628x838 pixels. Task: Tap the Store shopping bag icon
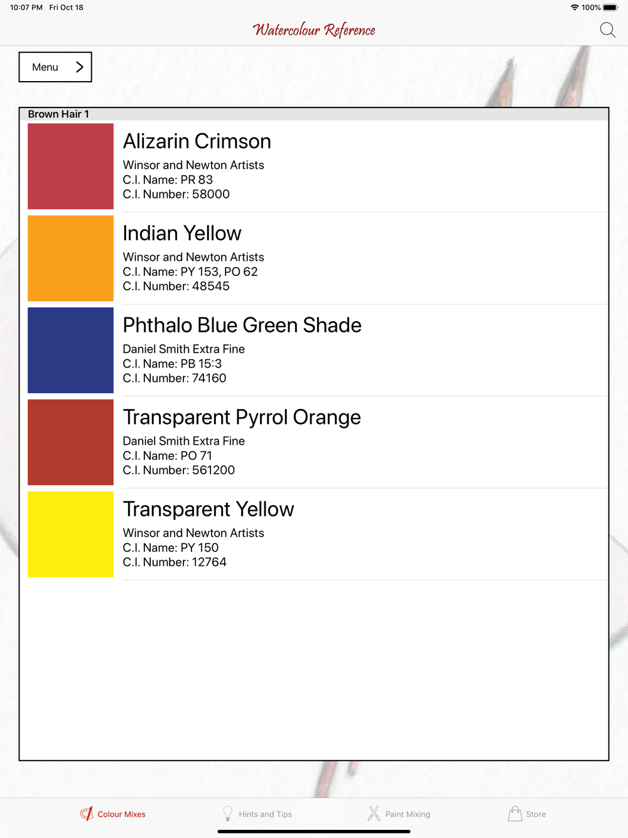(x=515, y=814)
